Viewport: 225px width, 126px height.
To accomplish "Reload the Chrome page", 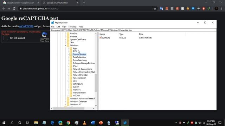I will tap(14, 8).
